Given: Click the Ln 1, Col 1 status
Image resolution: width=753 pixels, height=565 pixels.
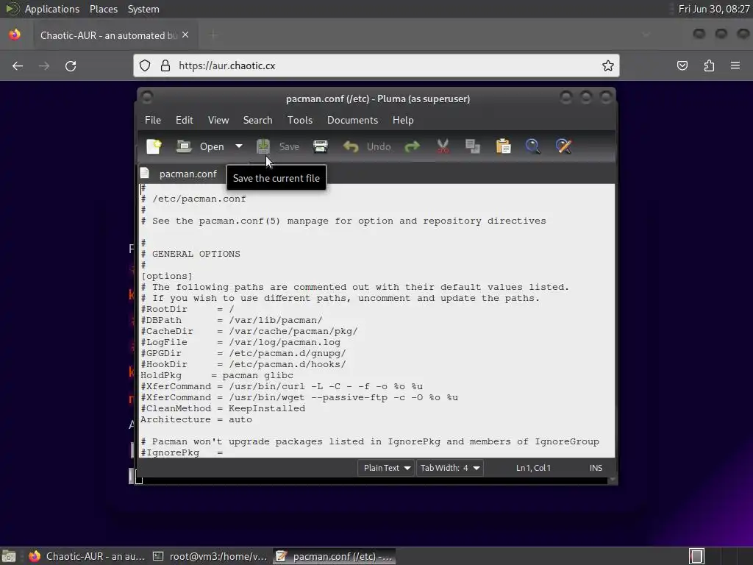Looking at the screenshot, I should click(x=533, y=468).
